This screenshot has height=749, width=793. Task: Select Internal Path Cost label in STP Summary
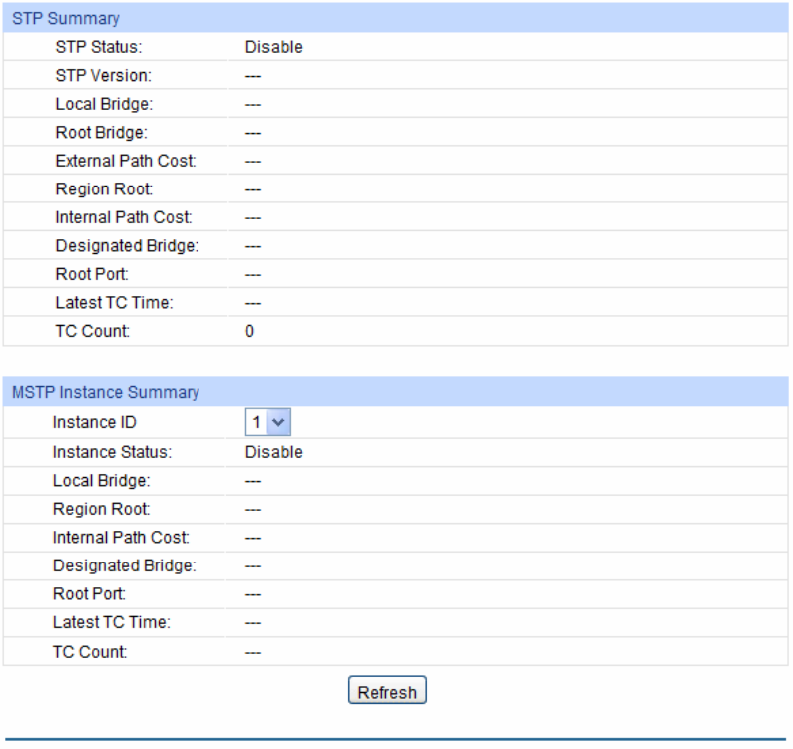(x=124, y=217)
